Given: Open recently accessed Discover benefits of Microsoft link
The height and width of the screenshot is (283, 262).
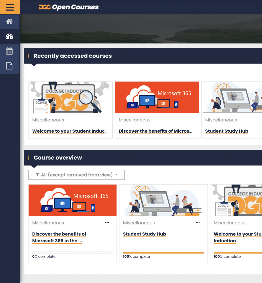Looking at the screenshot, I should pos(155,131).
